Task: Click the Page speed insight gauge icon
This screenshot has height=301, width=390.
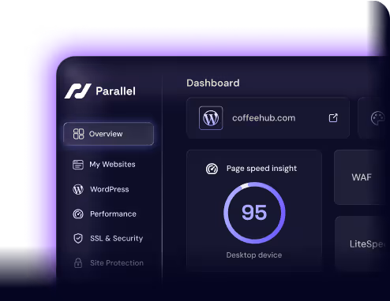Action: [x=212, y=169]
